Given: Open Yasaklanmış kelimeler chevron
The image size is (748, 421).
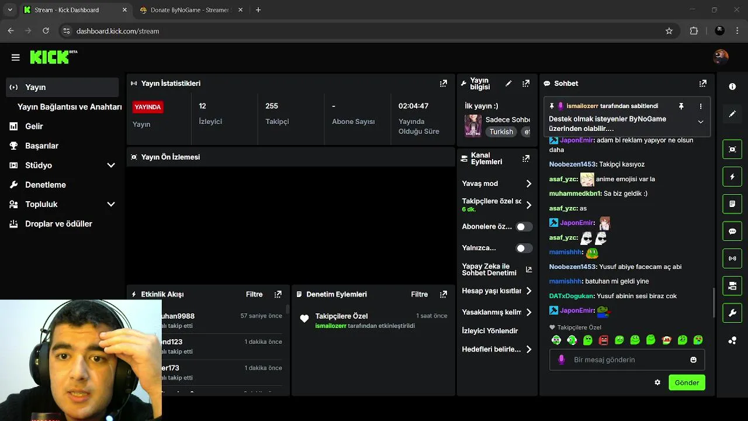Looking at the screenshot, I should point(529,312).
